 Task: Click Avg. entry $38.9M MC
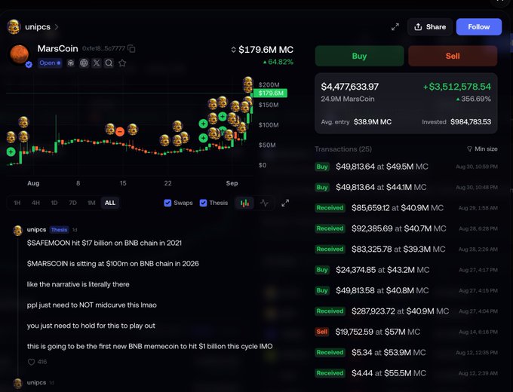[x=356, y=122]
